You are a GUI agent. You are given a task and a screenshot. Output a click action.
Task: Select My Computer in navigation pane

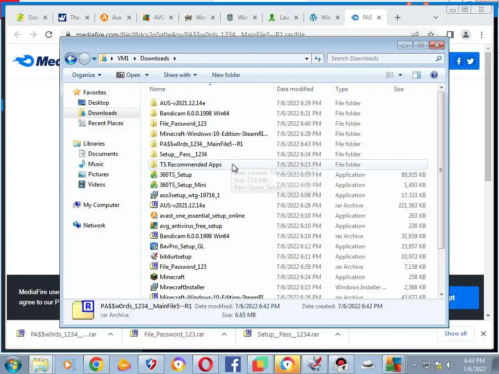96,205
